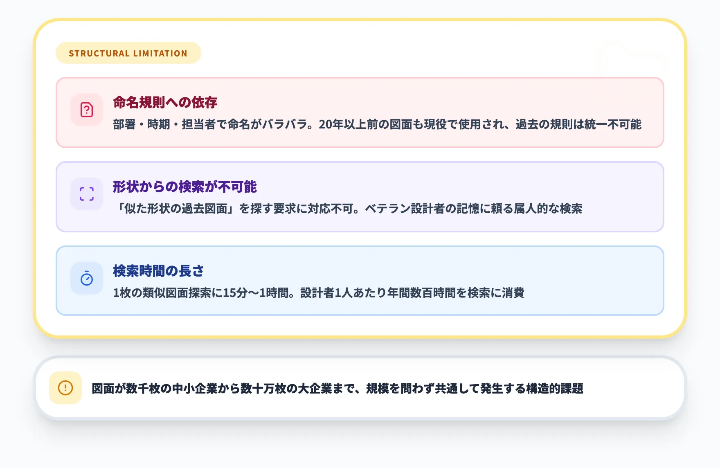This screenshot has width=720, height=468.
Task: Click the 命名規則への依存 heading text
Action: point(165,103)
